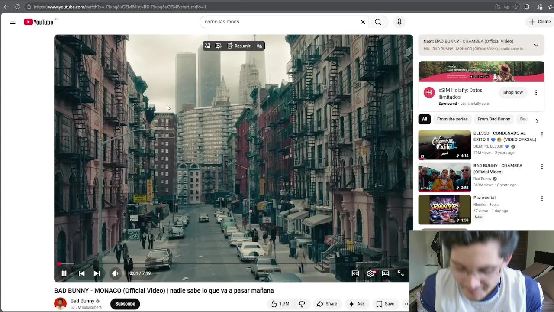This screenshot has width=554, height=312.
Task: Skip to the next video
Action: point(97,273)
